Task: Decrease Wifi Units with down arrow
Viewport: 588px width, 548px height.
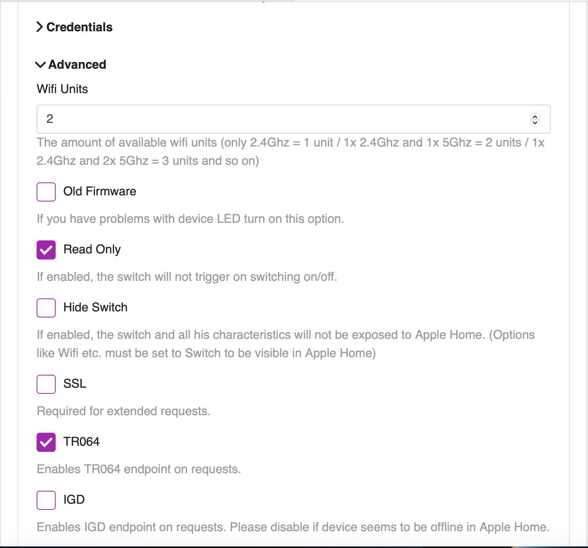Action: 535,122
